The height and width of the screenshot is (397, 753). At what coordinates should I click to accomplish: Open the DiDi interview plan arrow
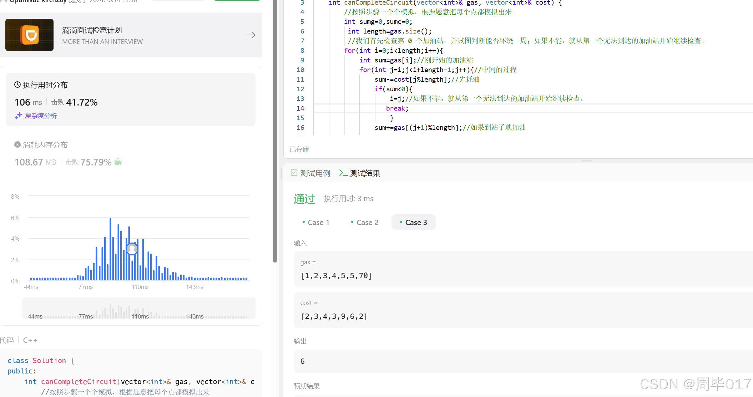(x=252, y=35)
